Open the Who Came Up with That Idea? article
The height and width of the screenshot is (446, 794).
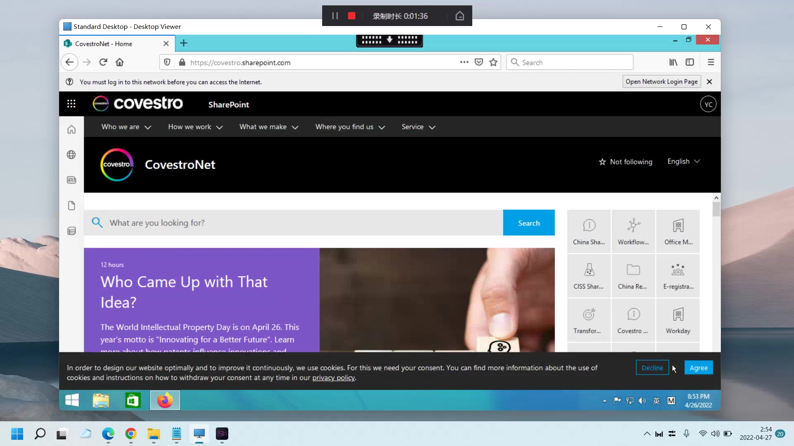point(184,292)
